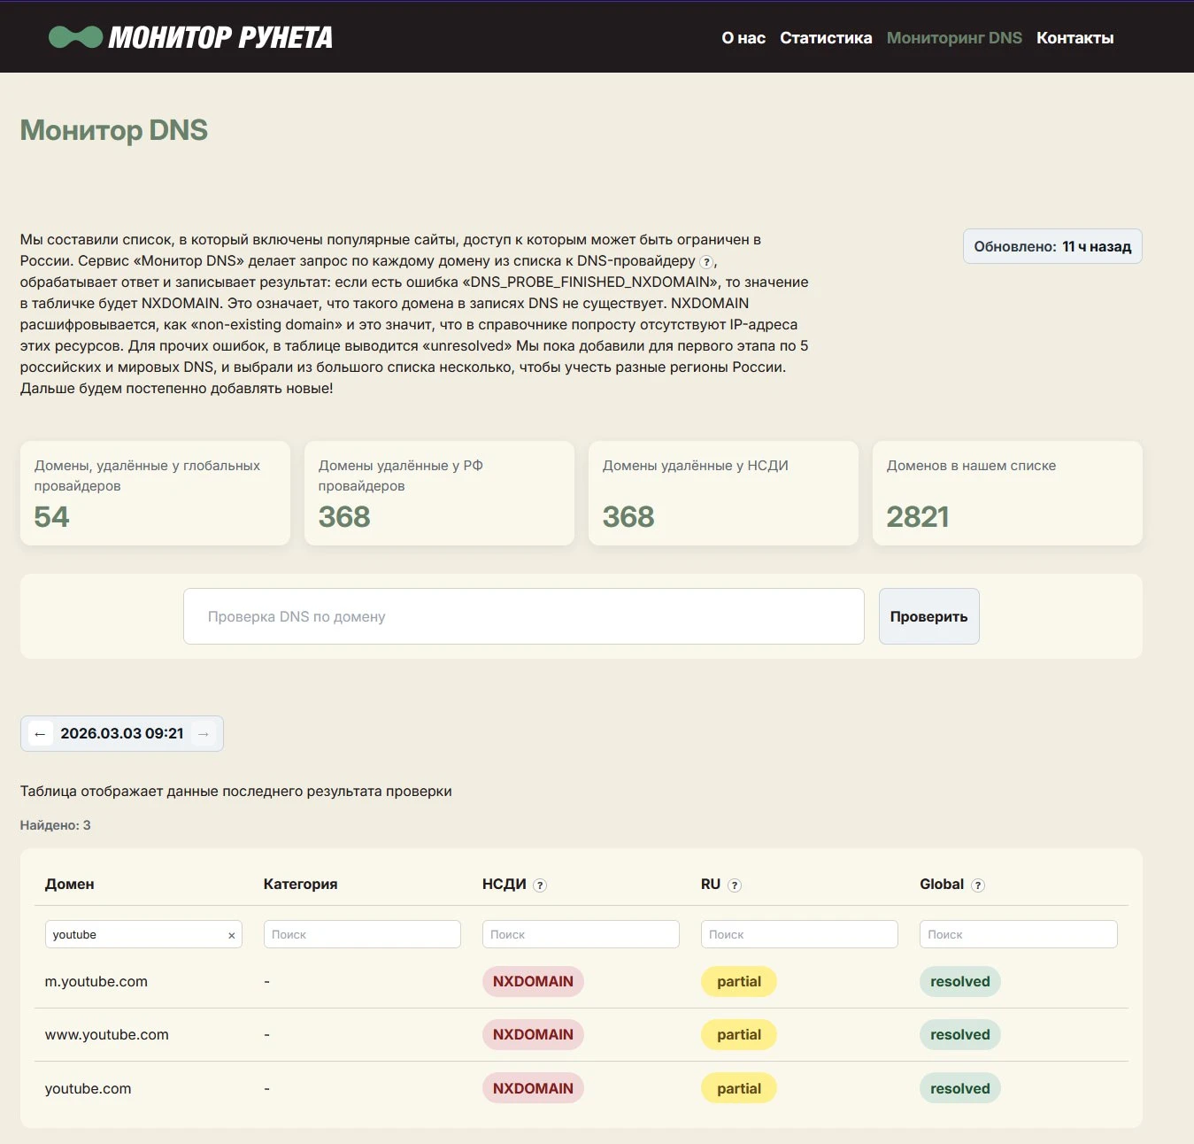Click the Проверить button
The image size is (1194, 1144).
click(928, 616)
